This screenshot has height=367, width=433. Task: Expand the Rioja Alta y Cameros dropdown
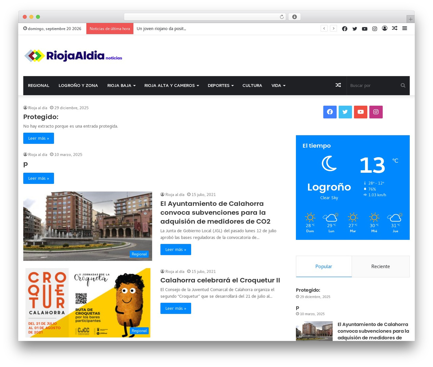172,86
